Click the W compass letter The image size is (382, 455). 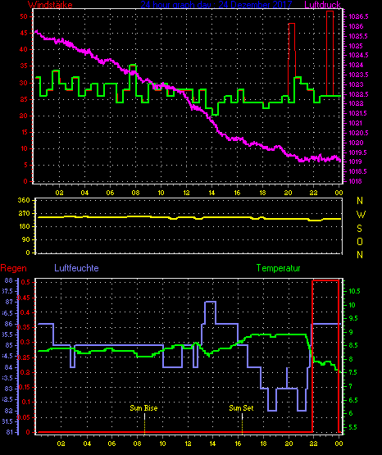[x=361, y=215]
